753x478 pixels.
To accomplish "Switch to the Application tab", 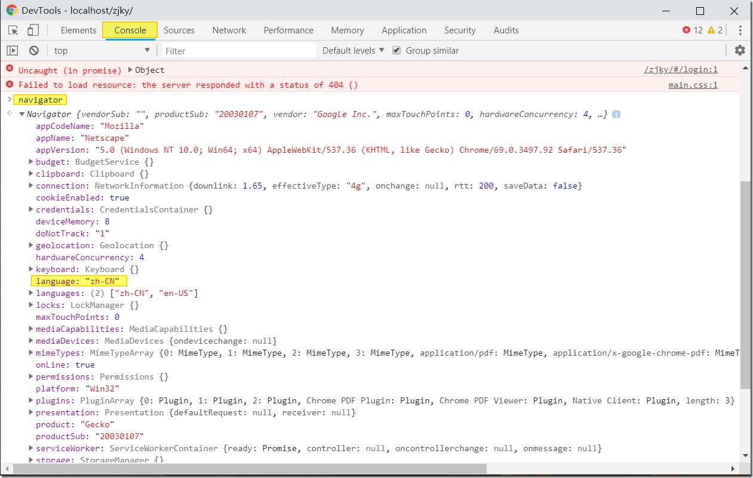I will tap(404, 30).
